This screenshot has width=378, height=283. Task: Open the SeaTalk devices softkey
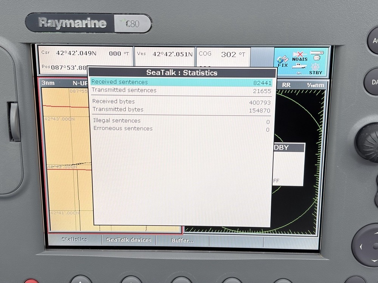[129, 240]
